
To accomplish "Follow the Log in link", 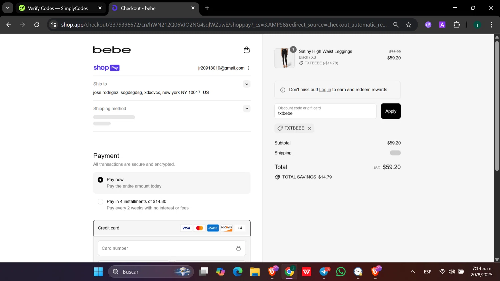I will pos(325,90).
